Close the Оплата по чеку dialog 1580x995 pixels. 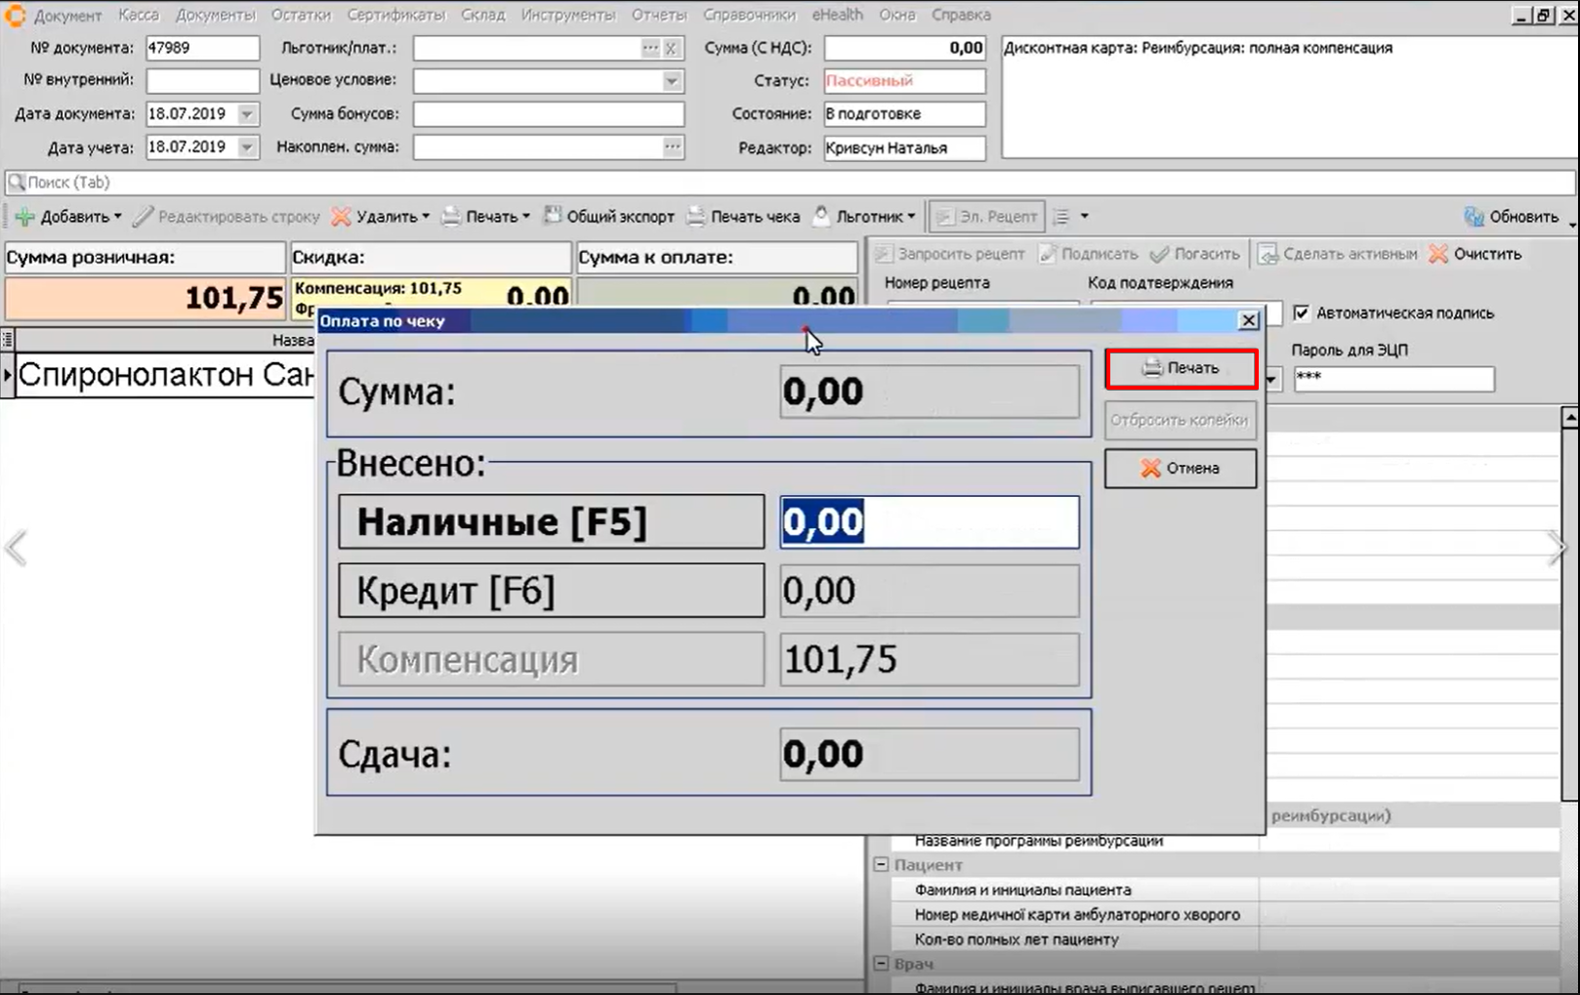click(1248, 320)
